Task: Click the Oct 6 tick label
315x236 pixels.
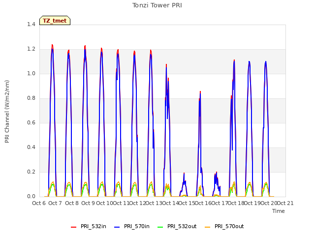Action: point(39,203)
